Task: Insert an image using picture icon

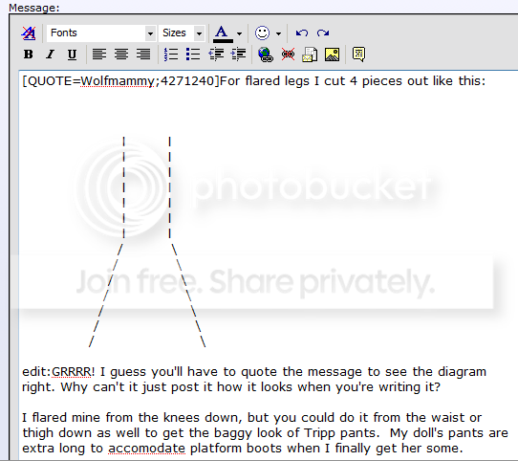Action: 332,55
